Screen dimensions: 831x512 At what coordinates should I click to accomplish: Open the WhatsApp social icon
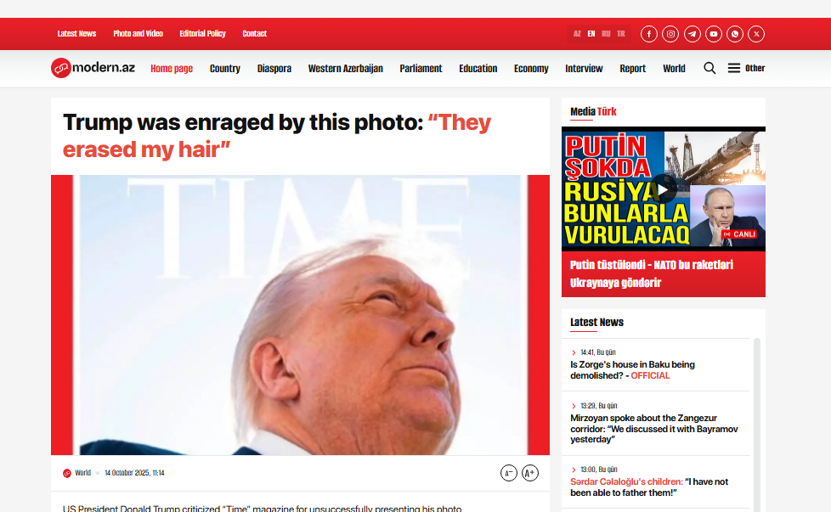734,34
